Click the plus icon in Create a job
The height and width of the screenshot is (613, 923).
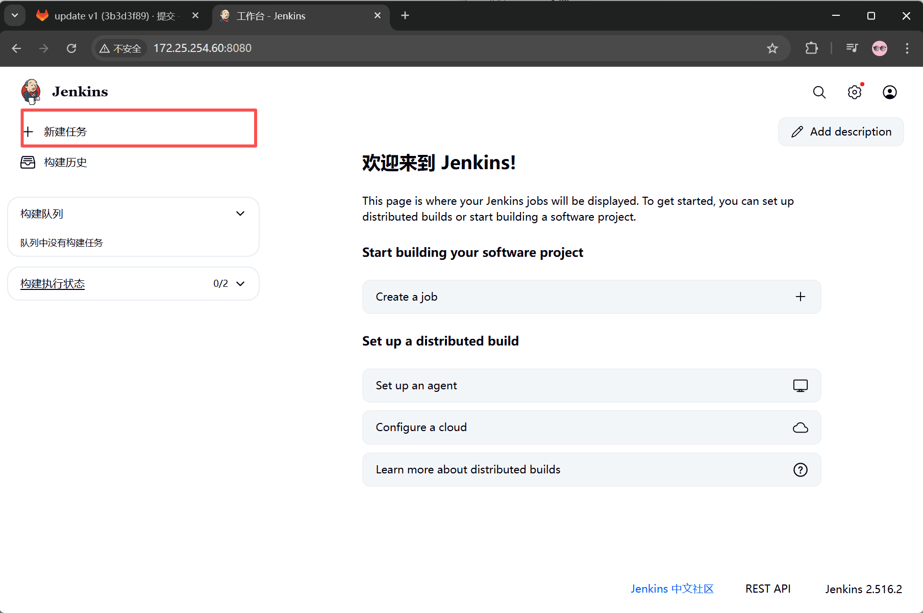click(x=801, y=297)
